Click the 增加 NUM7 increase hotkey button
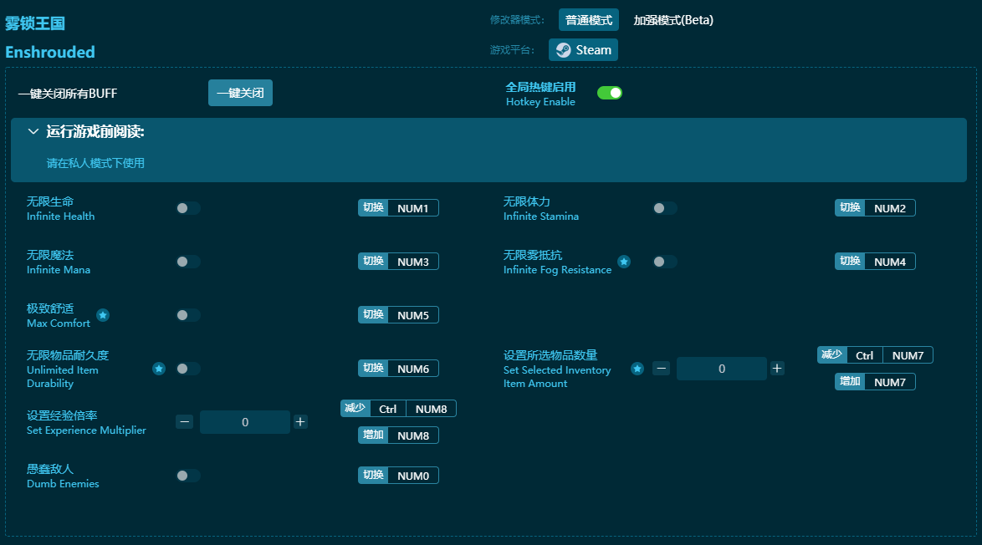This screenshot has height=545, width=982. point(875,382)
